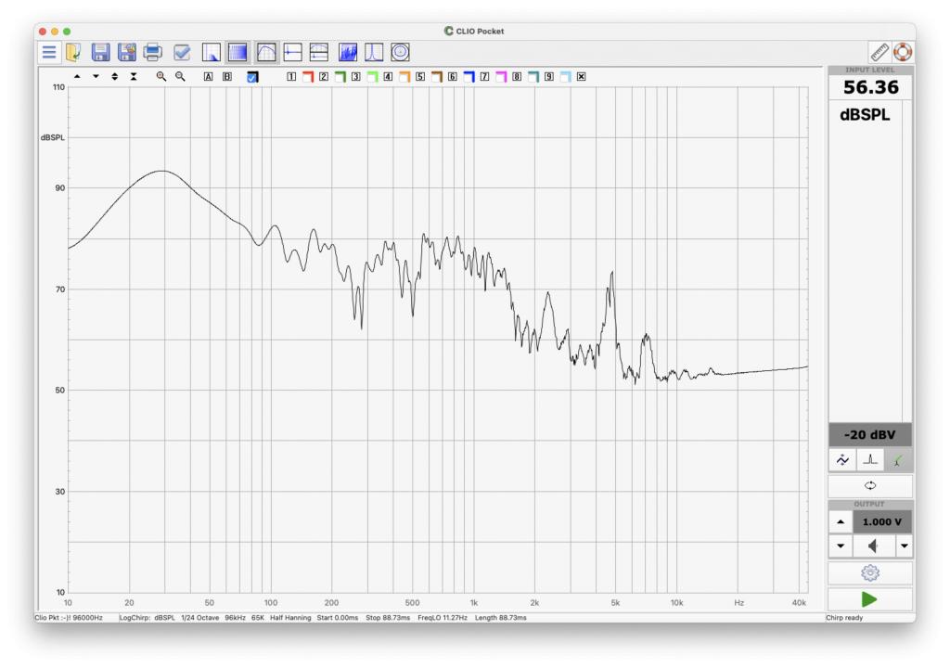This screenshot has height=668, width=950.
Task: Toggle overlay 7 button
Action: pos(484,76)
